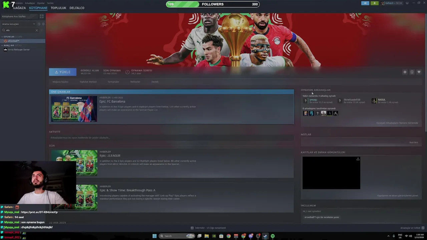The image size is (427, 240).
Task: Open Mağaza Sayfası game link
Action: point(60,82)
